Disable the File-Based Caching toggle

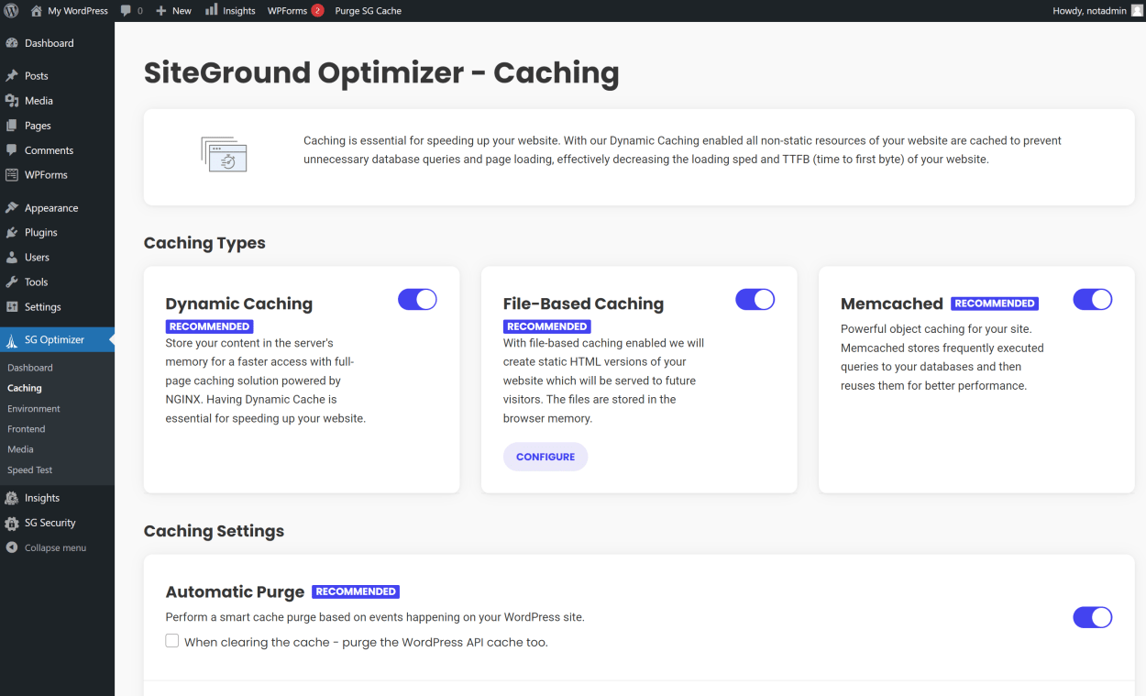coord(755,299)
